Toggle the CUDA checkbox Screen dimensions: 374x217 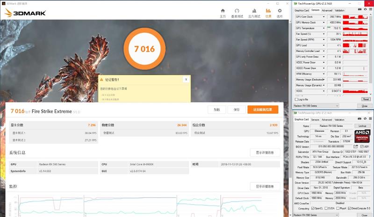pyautogui.click(x=326, y=209)
